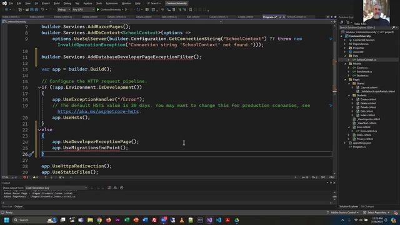Pin the Program.cs tab
Viewport: 400px width, 225px height.
pos(280,17)
